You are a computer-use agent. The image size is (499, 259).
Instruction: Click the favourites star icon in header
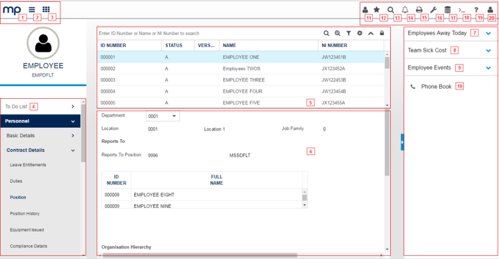(378, 10)
